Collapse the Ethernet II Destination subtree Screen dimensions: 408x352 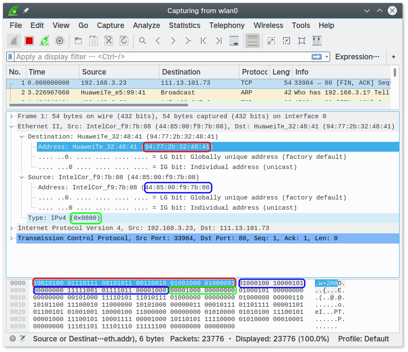coord(22,137)
